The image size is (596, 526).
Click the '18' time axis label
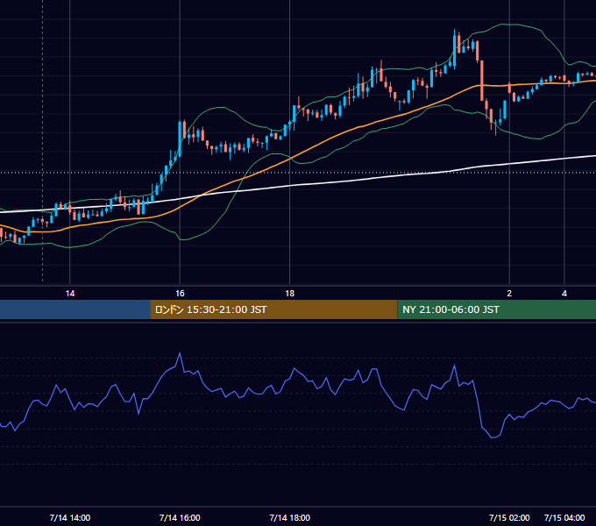[289, 294]
